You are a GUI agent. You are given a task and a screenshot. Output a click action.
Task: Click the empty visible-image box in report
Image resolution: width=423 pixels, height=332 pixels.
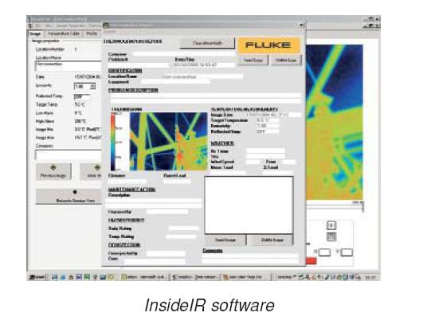click(249, 205)
